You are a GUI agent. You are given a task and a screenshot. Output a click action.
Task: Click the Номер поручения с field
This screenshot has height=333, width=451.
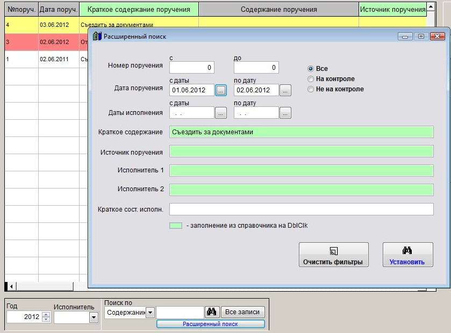click(x=192, y=68)
